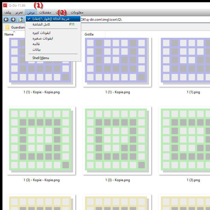Choose ايقونات كبيره large icons view
The height and width of the screenshot is (210, 210).
coord(53,33)
